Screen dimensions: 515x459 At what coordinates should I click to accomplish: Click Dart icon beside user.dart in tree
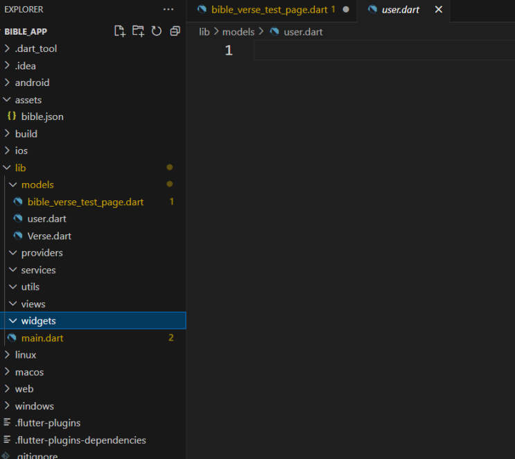(x=18, y=218)
